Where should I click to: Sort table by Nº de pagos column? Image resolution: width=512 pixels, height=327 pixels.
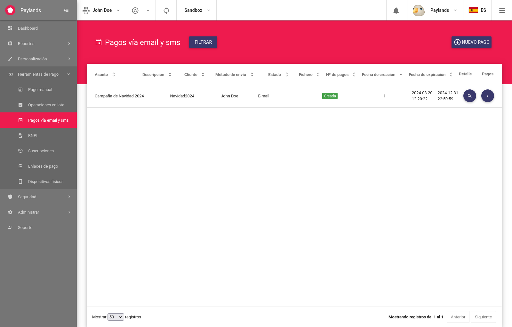tap(341, 74)
